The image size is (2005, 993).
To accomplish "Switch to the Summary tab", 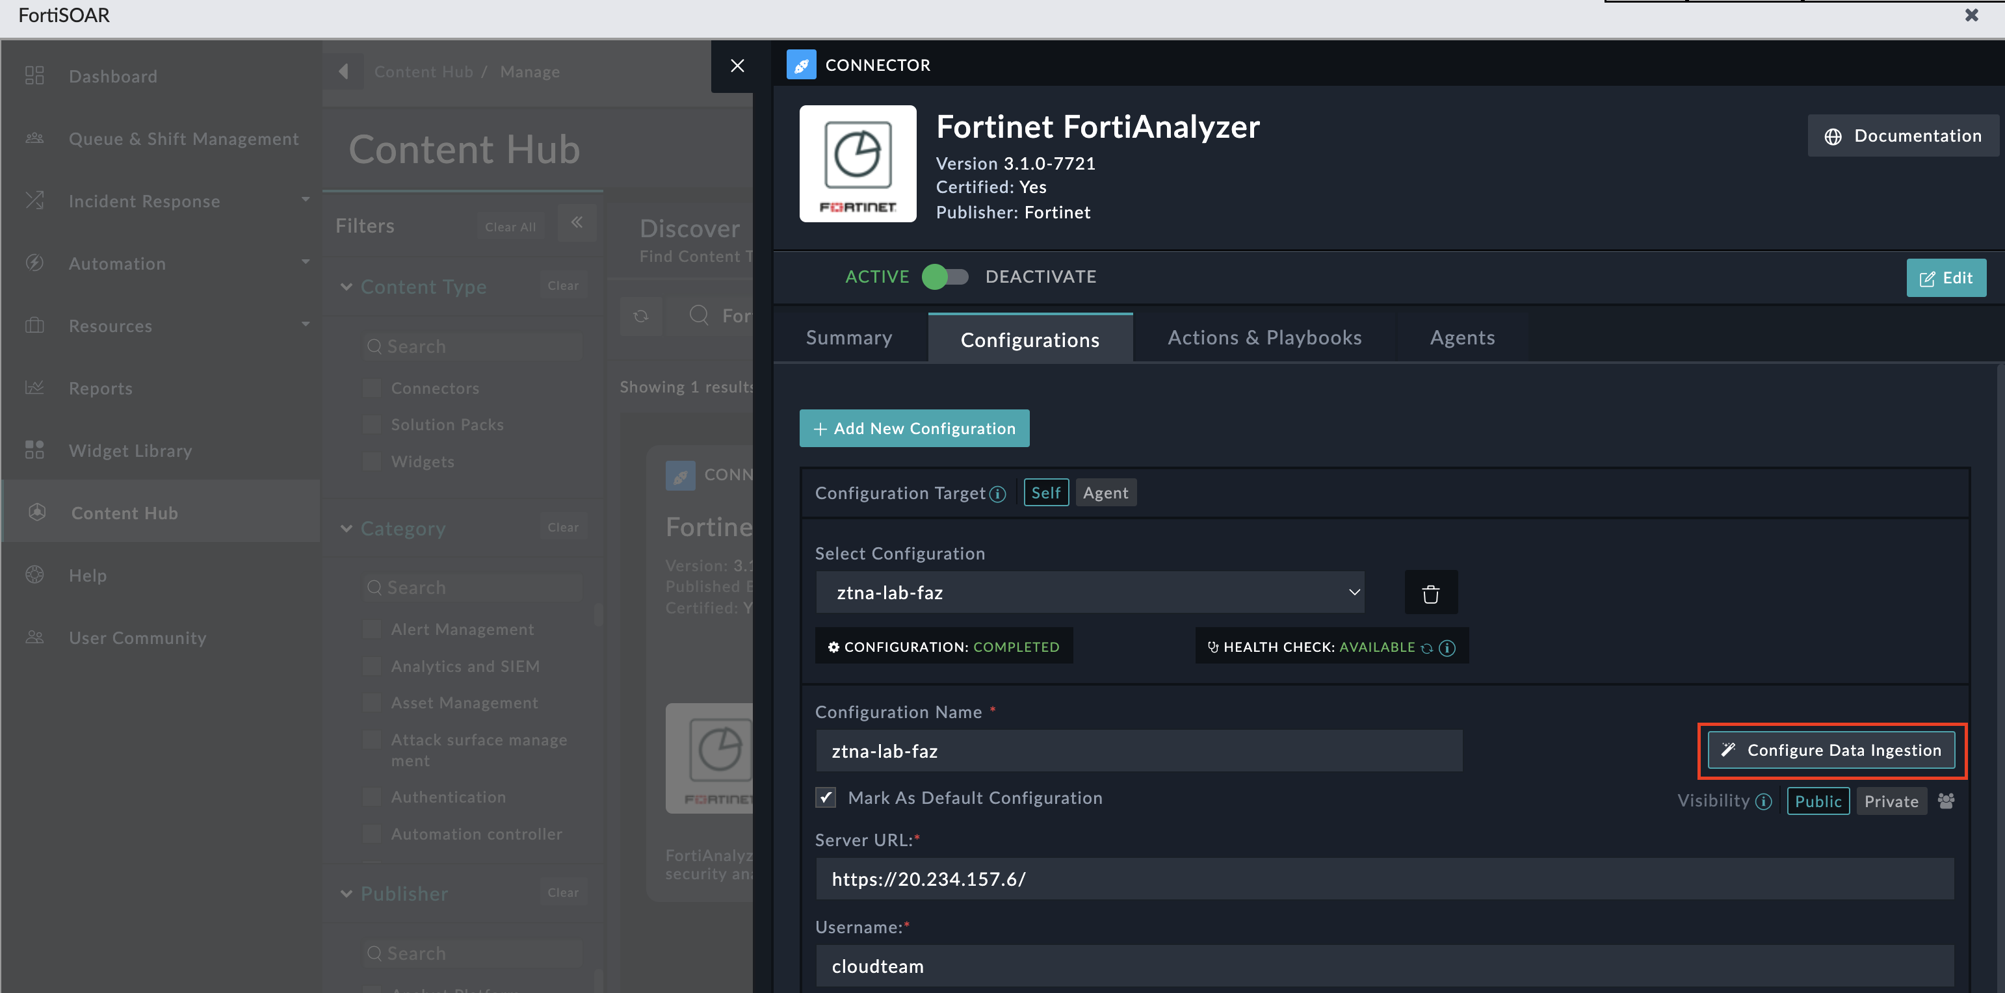I will click(849, 337).
